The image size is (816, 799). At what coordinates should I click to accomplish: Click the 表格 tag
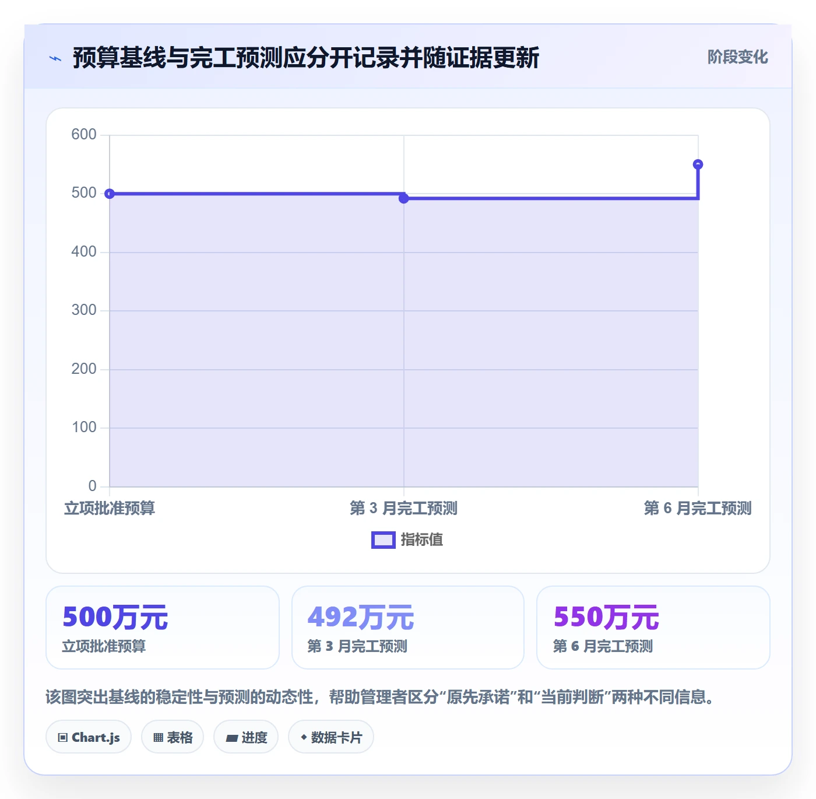[x=173, y=737]
